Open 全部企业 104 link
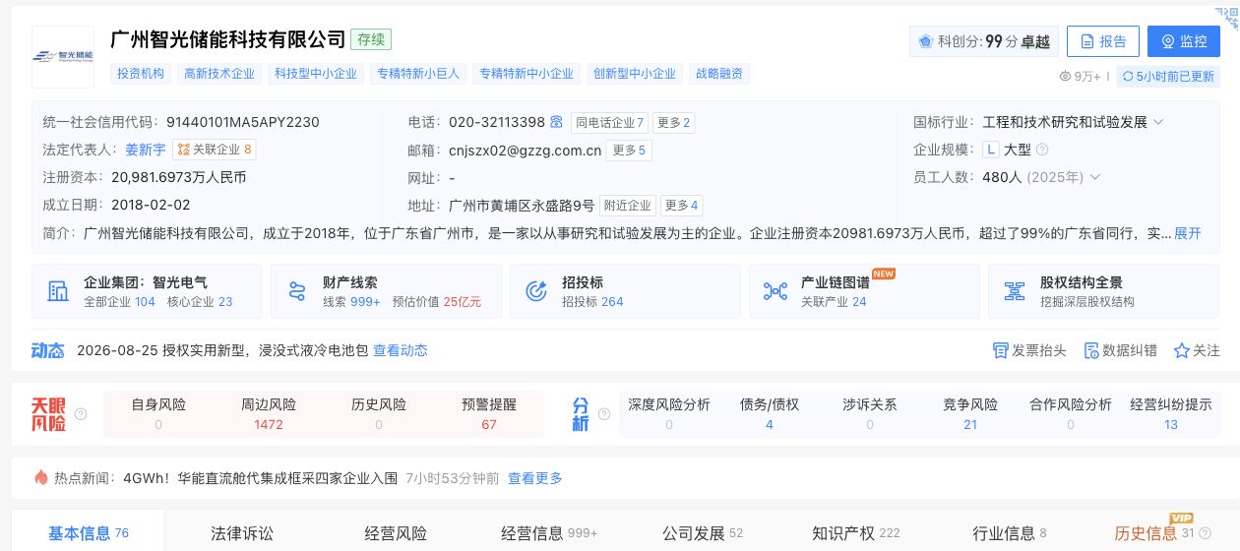This screenshot has height=551, width=1240. [119, 302]
